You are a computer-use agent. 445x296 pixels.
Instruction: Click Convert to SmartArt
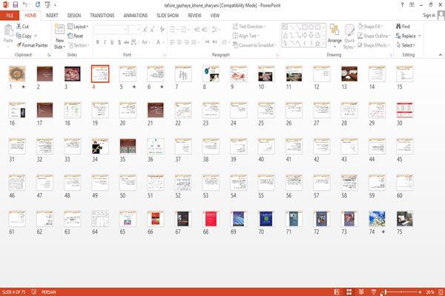coord(254,45)
